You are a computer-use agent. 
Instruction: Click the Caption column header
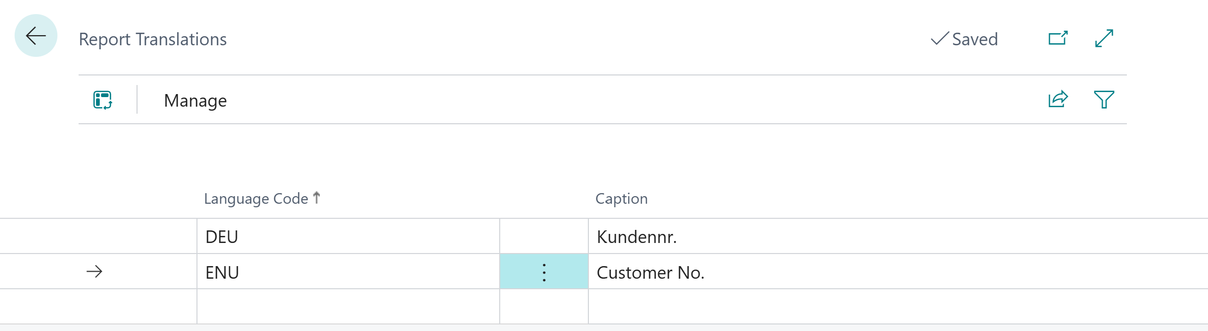point(622,199)
